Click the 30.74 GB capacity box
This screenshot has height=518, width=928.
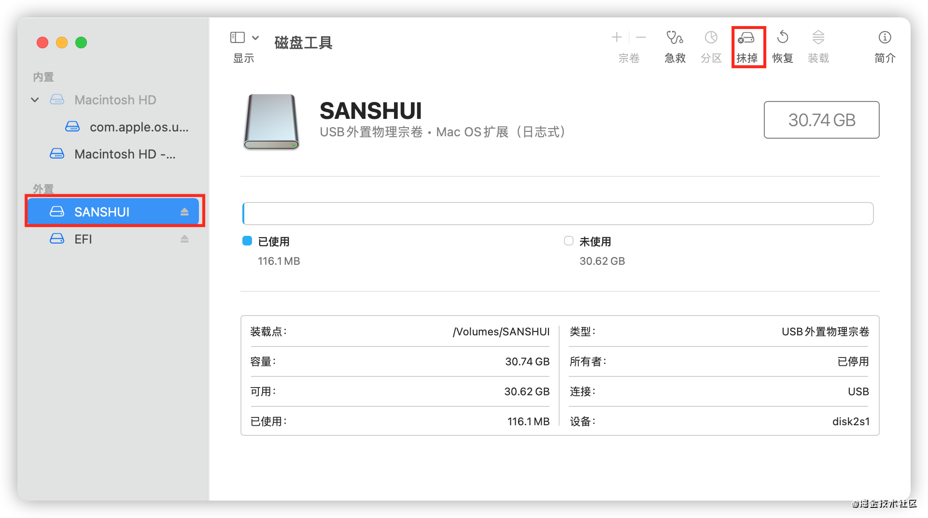[821, 120]
